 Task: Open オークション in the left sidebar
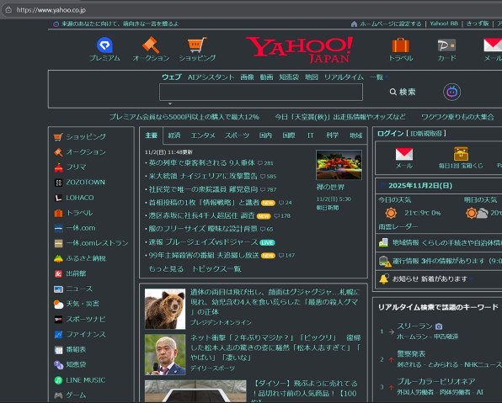[86, 152]
